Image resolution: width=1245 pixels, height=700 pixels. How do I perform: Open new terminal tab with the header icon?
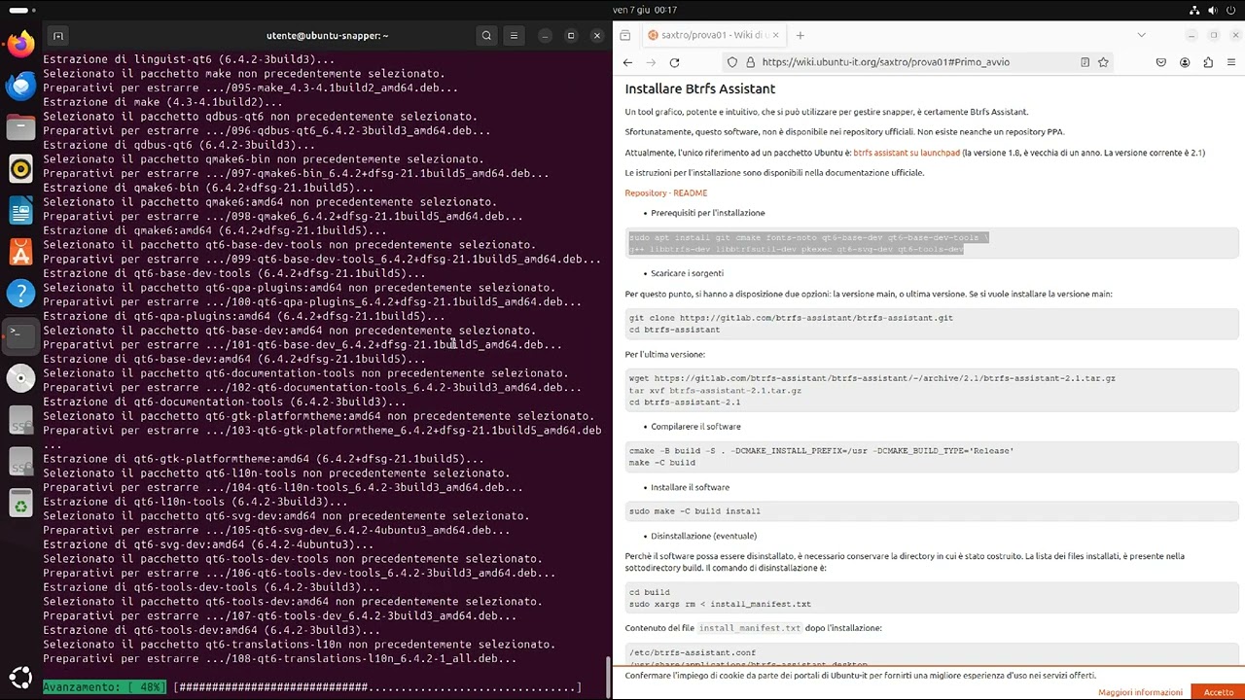[x=58, y=36]
